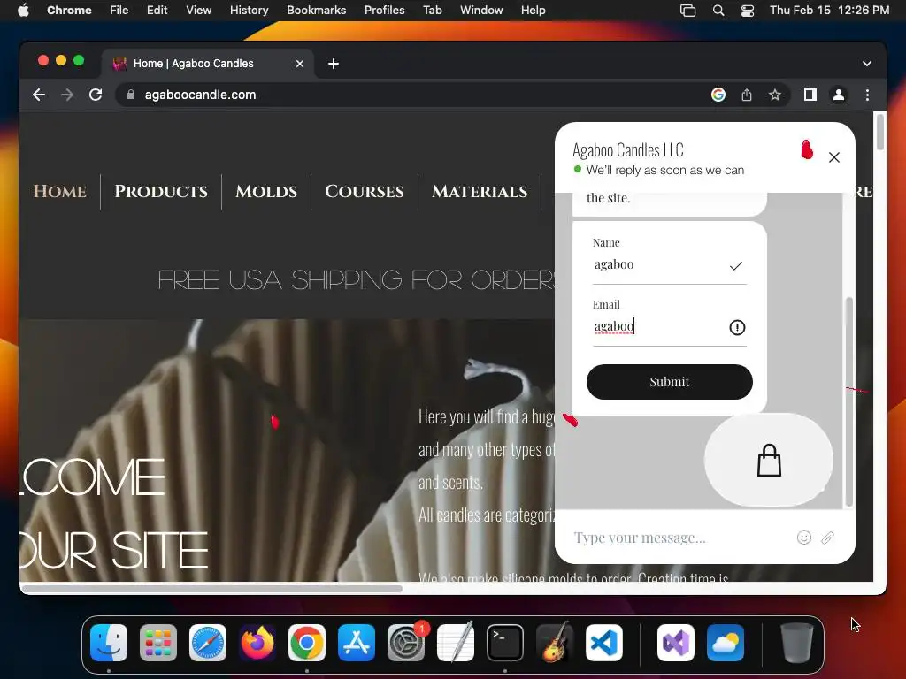Open the weather cloud app in Dock

point(726,643)
